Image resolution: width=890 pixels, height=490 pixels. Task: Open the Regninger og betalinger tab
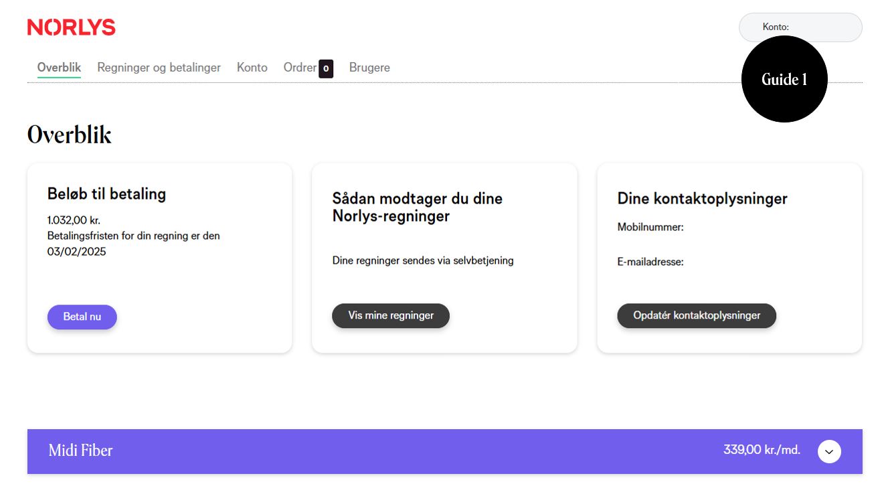coord(159,68)
